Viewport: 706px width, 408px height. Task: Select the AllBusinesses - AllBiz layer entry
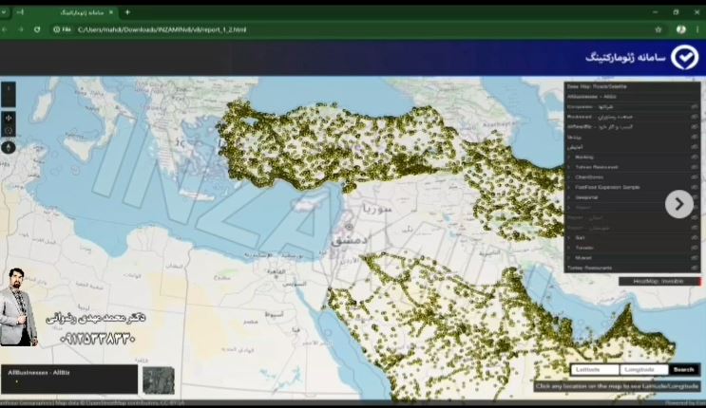592,97
